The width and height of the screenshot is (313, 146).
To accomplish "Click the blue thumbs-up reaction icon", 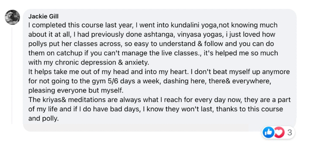I will (x=269, y=132).
